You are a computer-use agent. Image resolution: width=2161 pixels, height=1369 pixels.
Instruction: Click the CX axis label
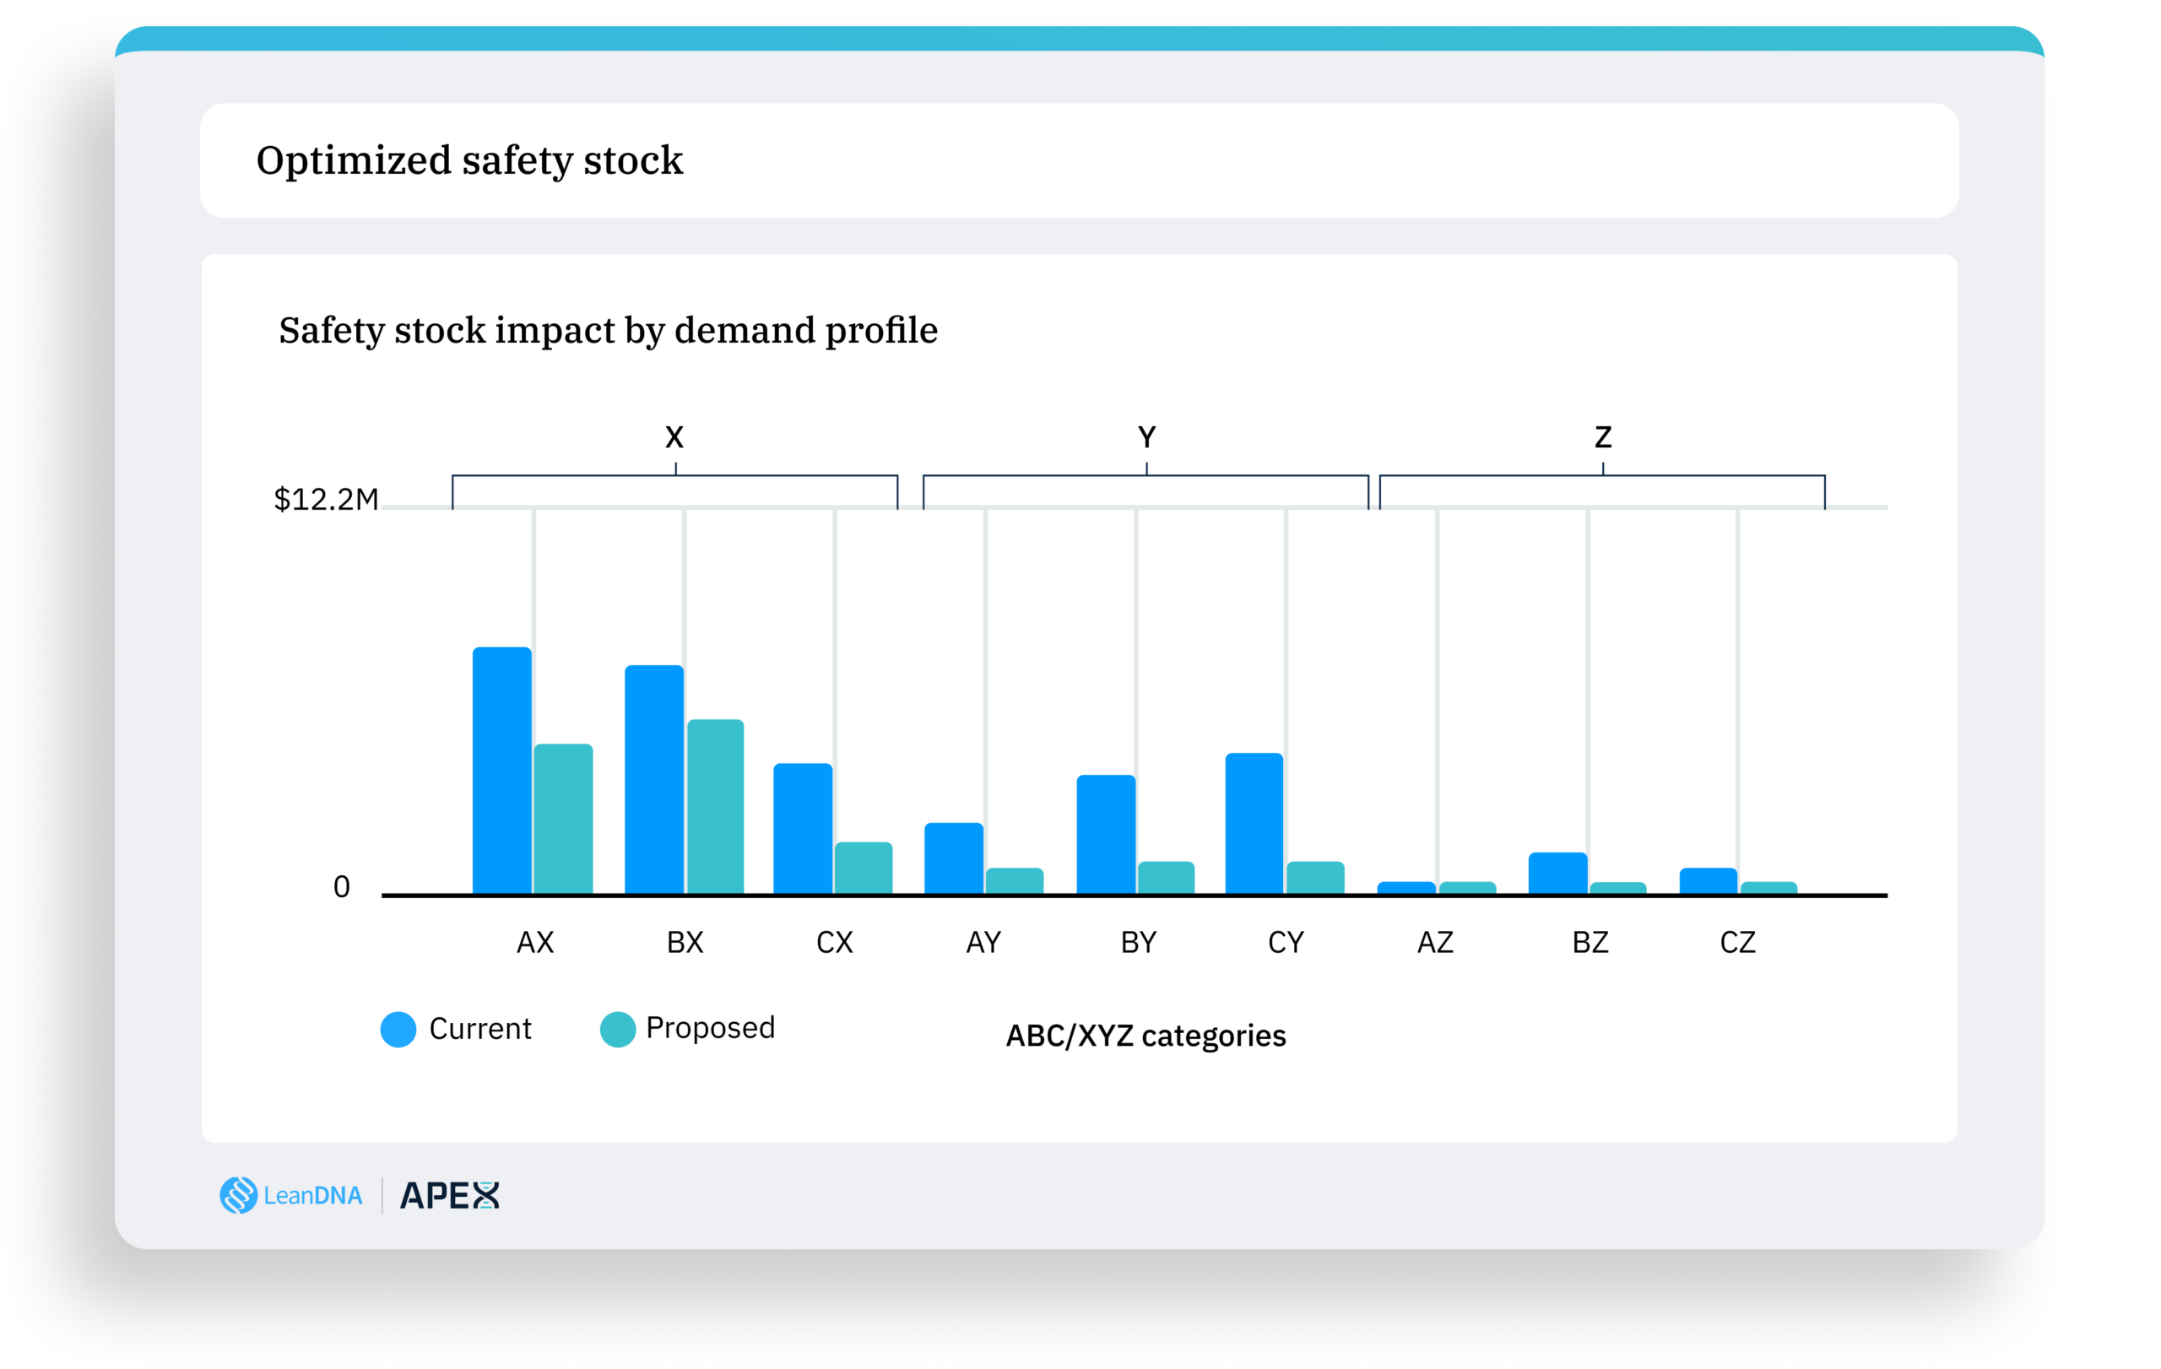(x=835, y=943)
